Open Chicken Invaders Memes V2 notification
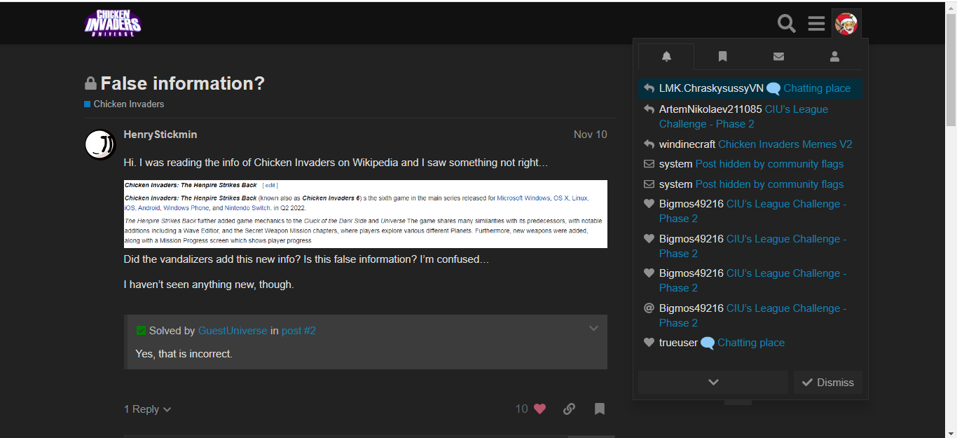This screenshot has width=957, height=438. pyautogui.click(x=785, y=144)
